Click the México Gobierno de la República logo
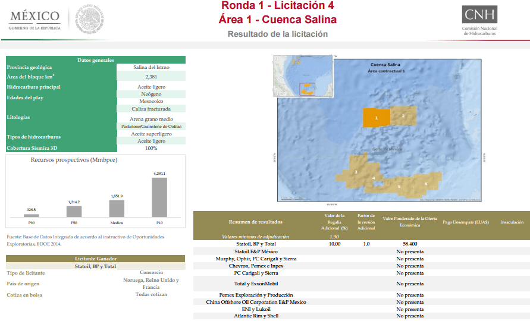The image size is (530, 321). click(x=35, y=20)
